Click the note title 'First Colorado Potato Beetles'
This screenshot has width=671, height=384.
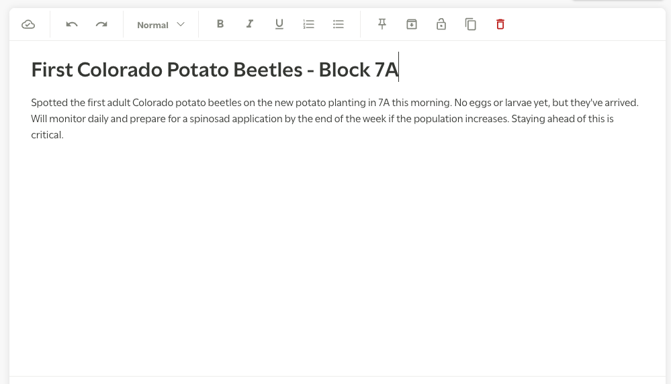pyautogui.click(x=167, y=70)
